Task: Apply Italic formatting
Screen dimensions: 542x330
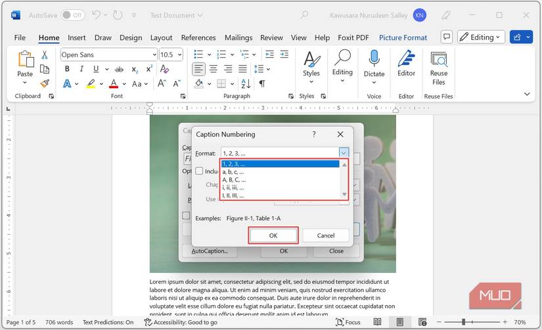Action: 81,69
